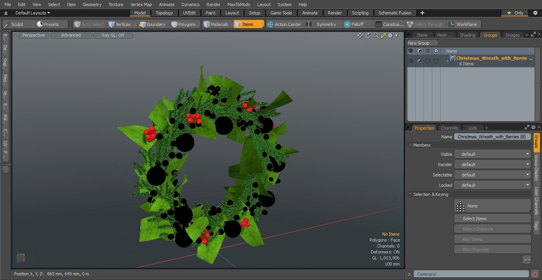This screenshot has height=280, width=542.
Task: Open WorkPlane options
Action: click(x=463, y=24)
